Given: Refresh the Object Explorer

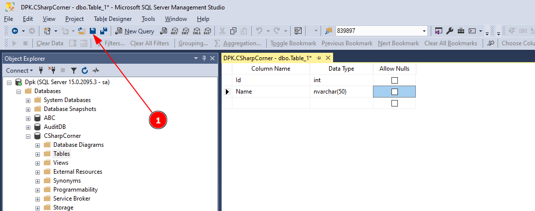Looking at the screenshot, I should pos(85,71).
